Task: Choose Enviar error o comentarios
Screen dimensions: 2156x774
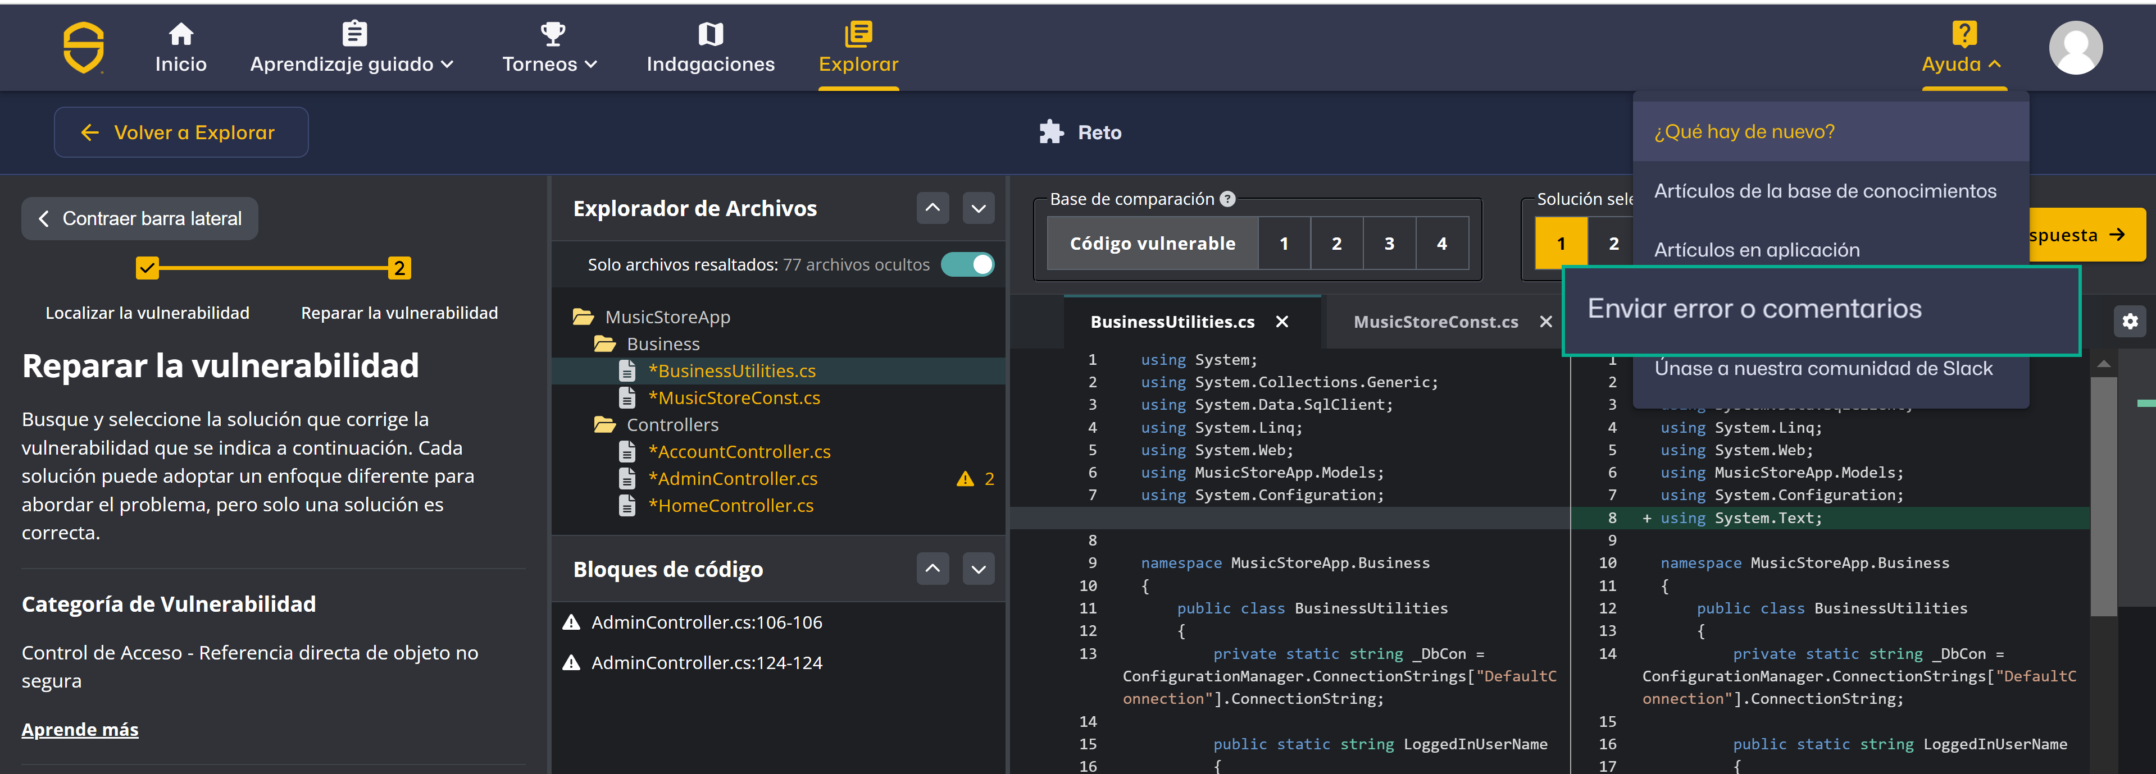Action: (x=1821, y=310)
